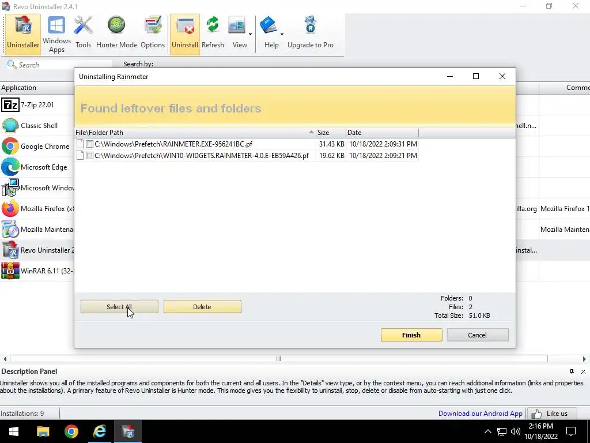Tick checkbox for RAINMETER.EXE-956241BC.pf
The height and width of the screenshot is (443, 590).
[89, 144]
